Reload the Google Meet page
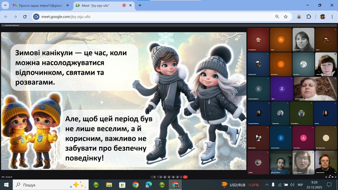This screenshot has width=338, height=190. (25, 17)
